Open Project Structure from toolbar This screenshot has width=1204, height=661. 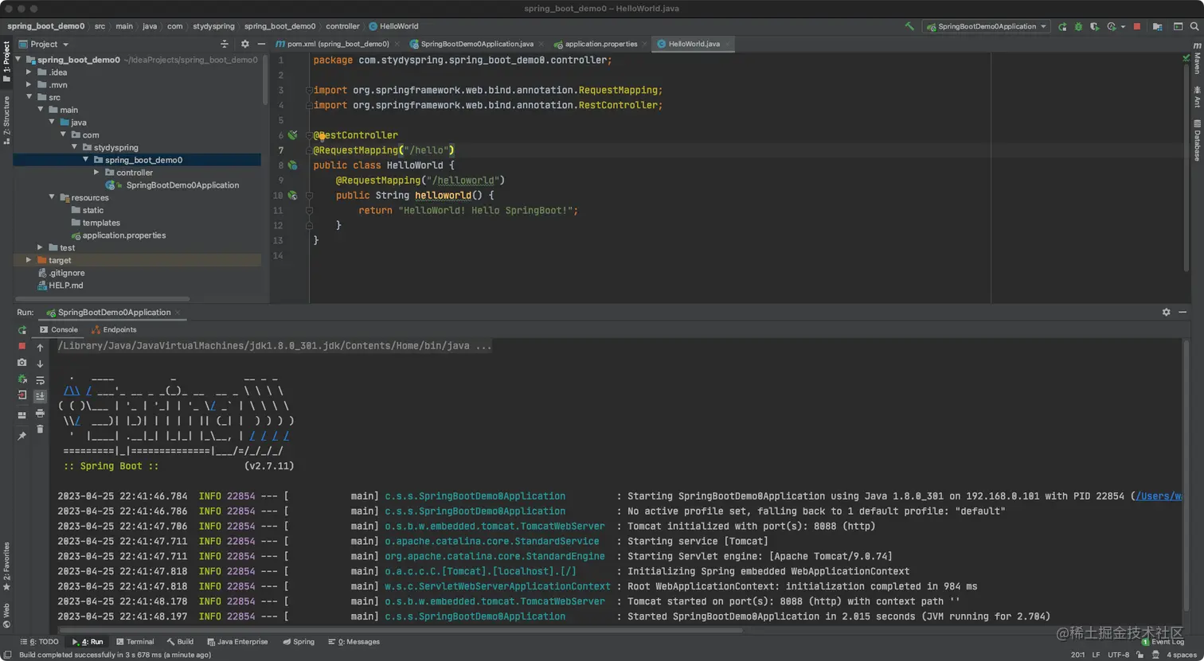click(1157, 26)
